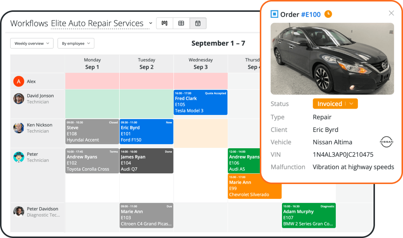Click the David Jonson employee name
Image resolution: width=403 pixels, height=238 pixels.
40,96
